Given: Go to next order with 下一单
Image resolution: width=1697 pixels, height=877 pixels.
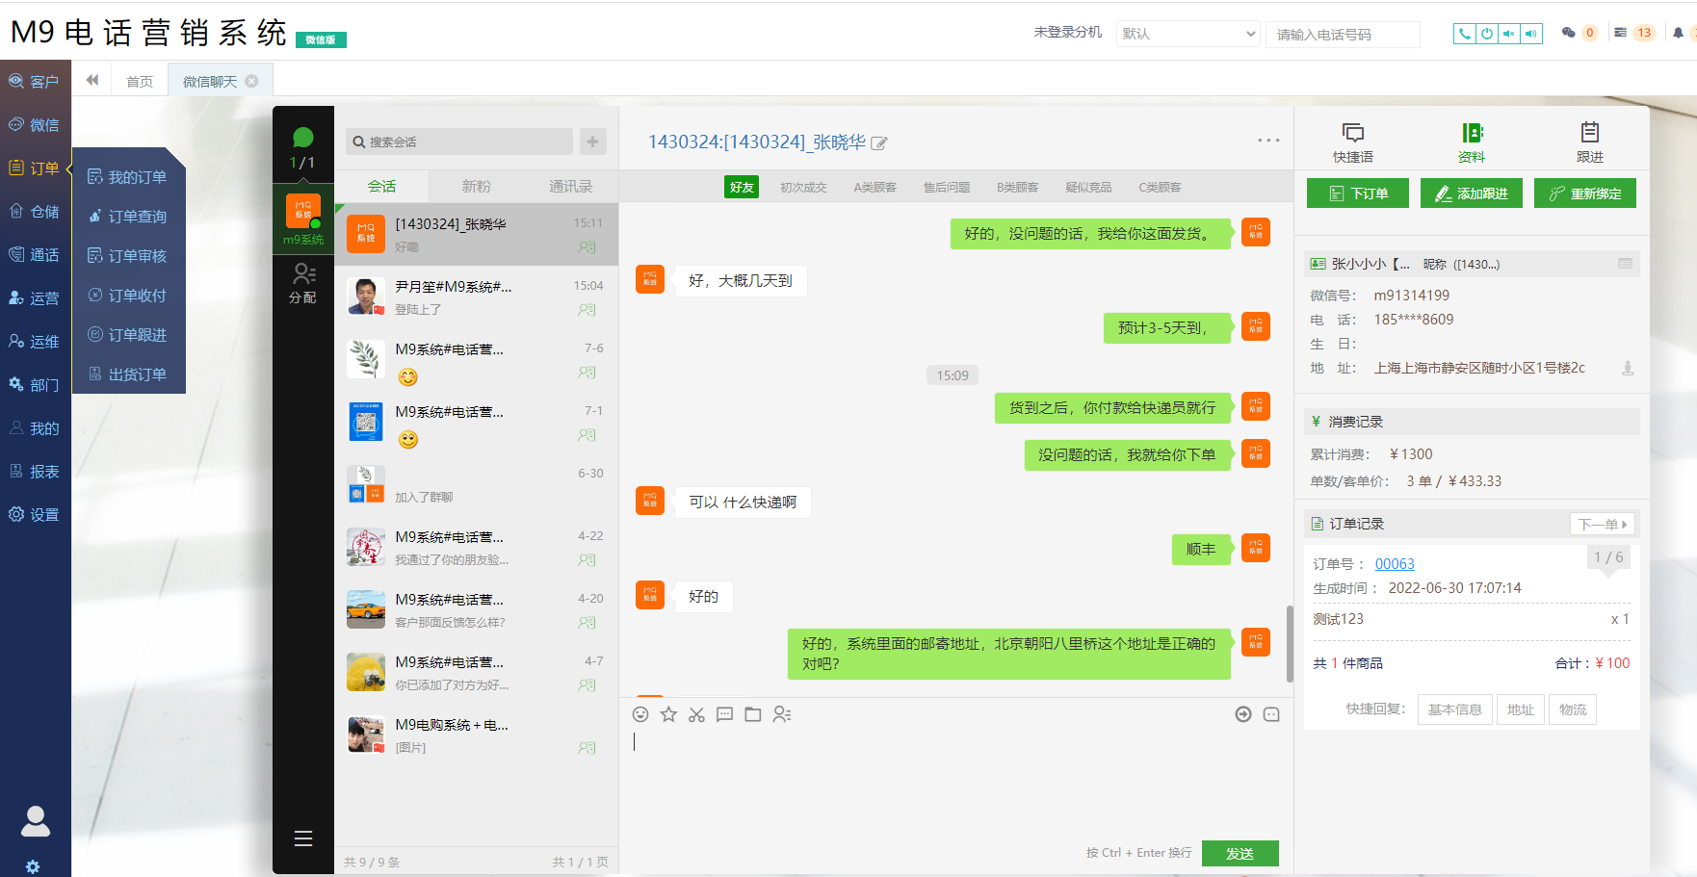Looking at the screenshot, I should click(x=1603, y=524).
